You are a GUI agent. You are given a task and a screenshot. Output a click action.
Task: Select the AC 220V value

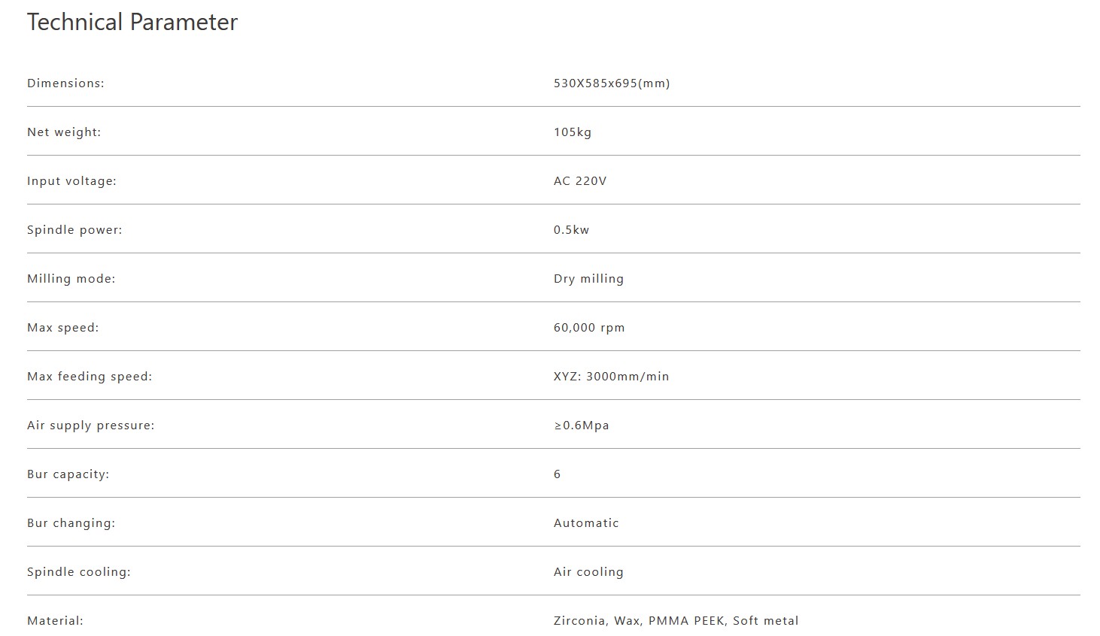click(x=580, y=181)
